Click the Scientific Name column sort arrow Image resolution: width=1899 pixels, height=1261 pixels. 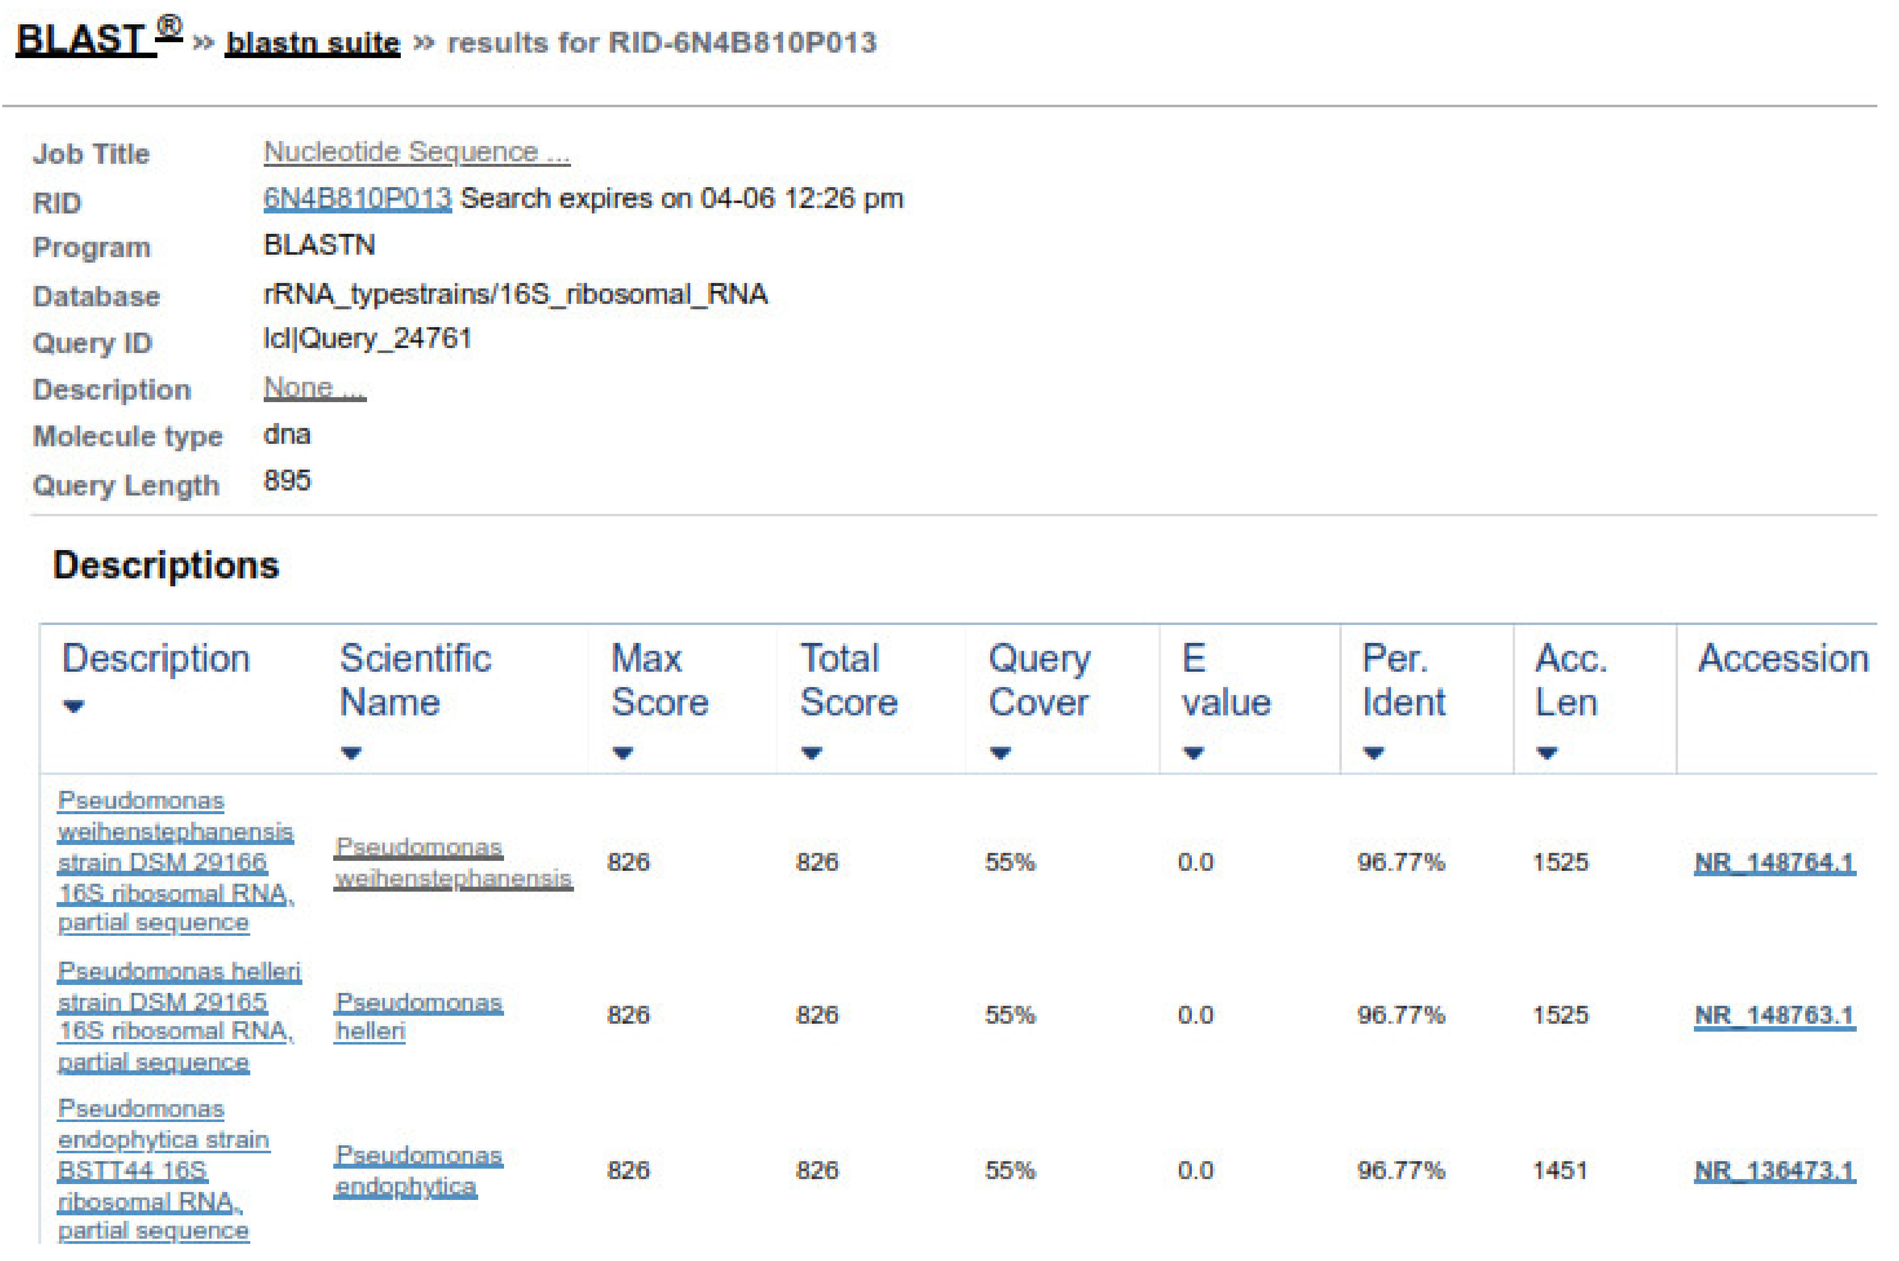(x=351, y=754)
